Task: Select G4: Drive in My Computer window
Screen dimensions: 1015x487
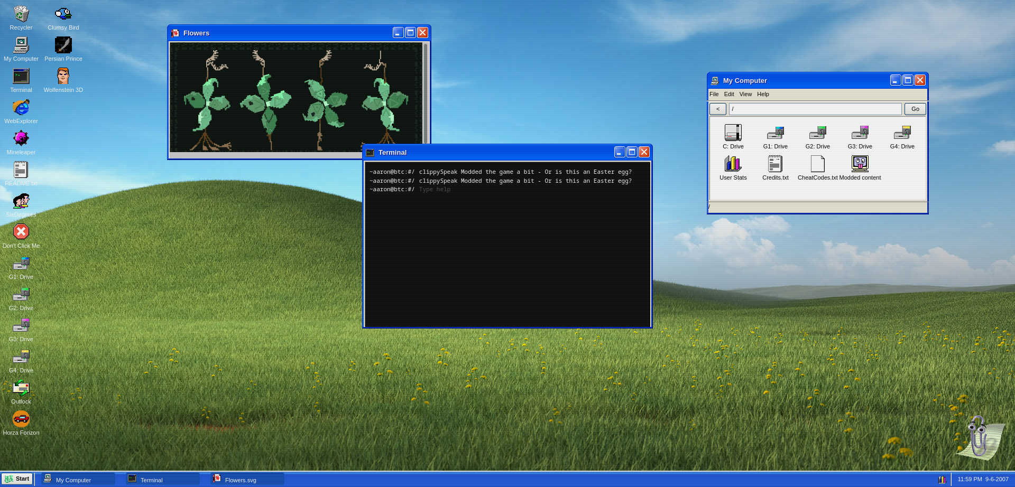Action: tap(902, 137)
